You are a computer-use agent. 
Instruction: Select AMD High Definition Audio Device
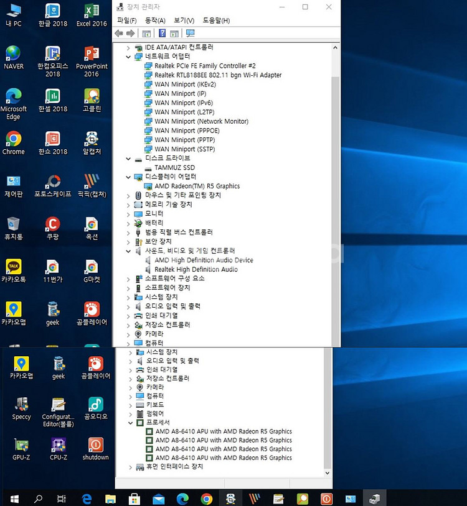(x=204, y=260)
